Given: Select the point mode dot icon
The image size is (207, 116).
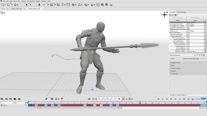Looking at the screenshot, I should click(27, 5).
